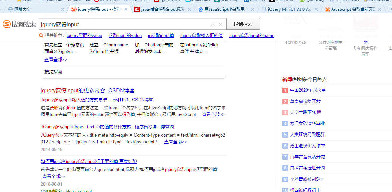Click the rank 4 badge in hot news

(x=285, y=123)
